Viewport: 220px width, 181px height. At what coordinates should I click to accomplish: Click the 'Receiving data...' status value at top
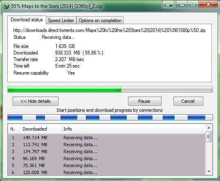click(58, 37)
